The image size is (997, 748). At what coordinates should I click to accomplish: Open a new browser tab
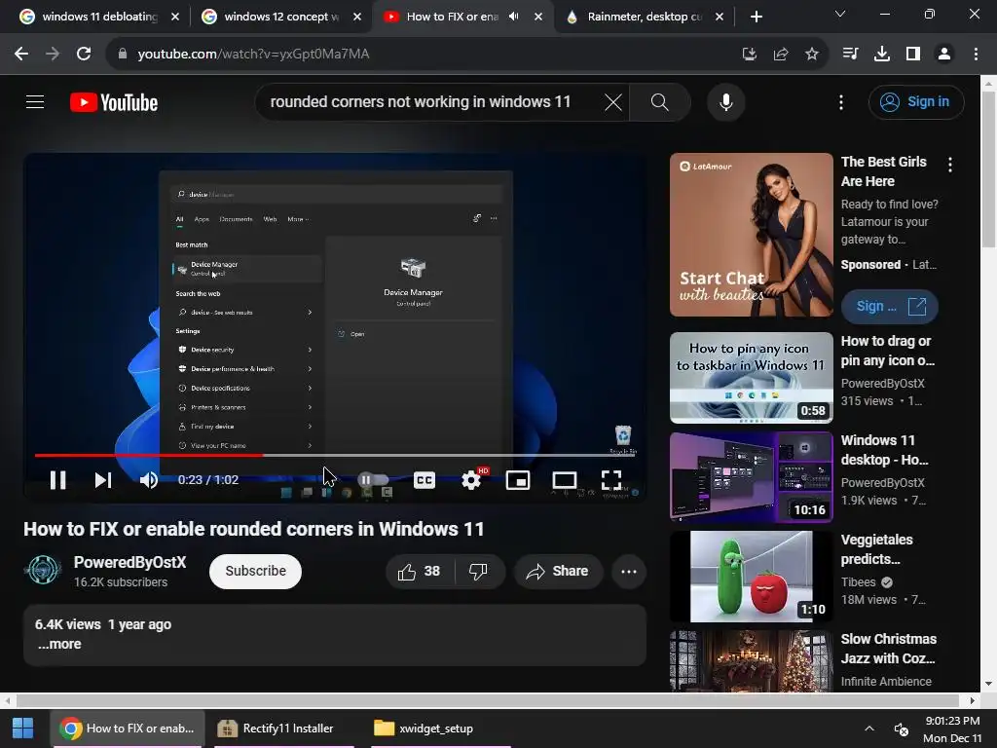point(756,17)
